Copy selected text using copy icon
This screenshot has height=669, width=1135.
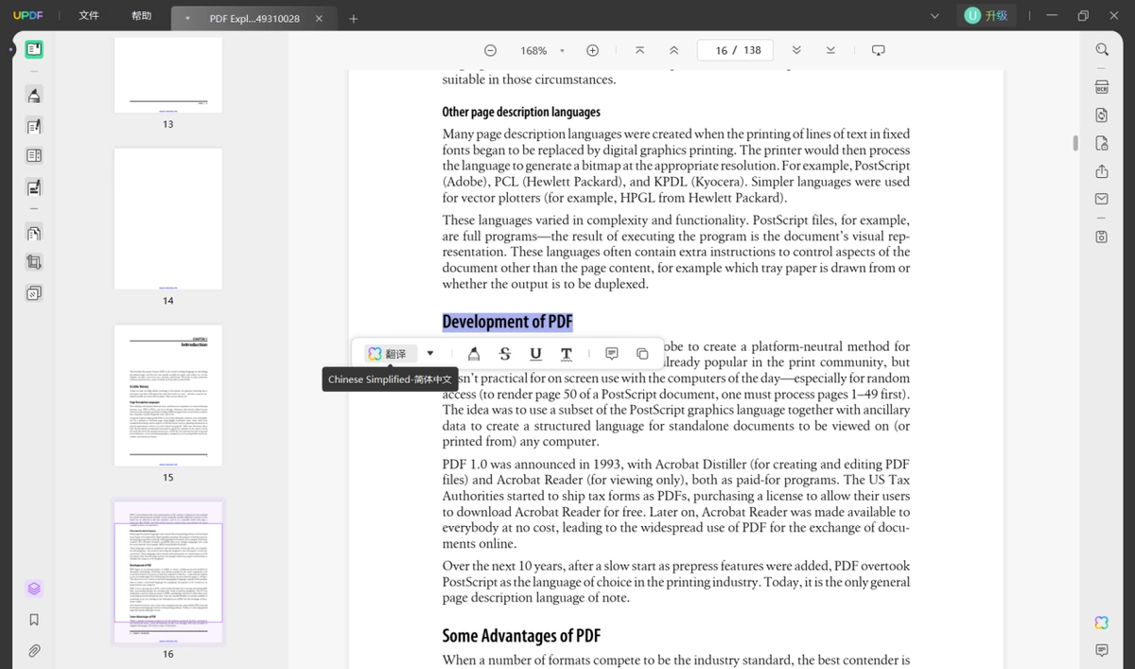click(642, 354)
